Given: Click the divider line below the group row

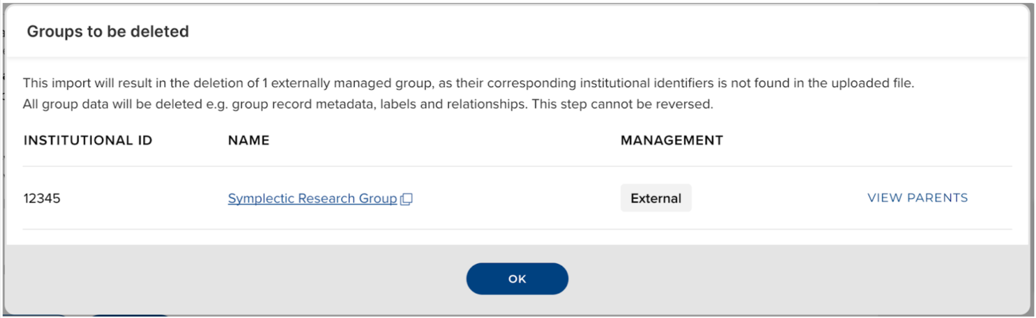Looking at the screenshot, I should point(517,230).
